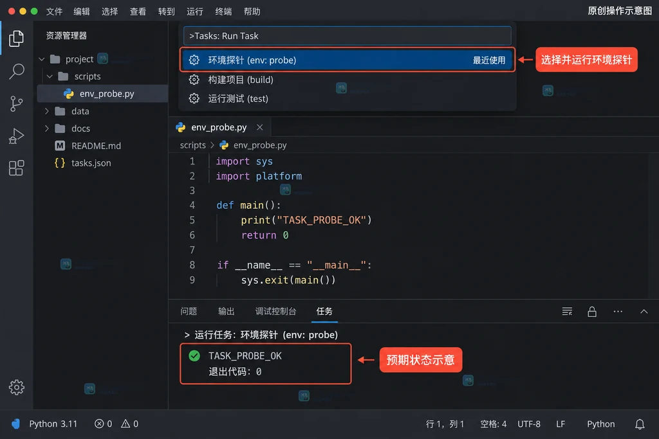659x439 pixels.
Task: Click the Python 3.11 interpreter selector
Action: pyautogui.click(x=53, y=424)
